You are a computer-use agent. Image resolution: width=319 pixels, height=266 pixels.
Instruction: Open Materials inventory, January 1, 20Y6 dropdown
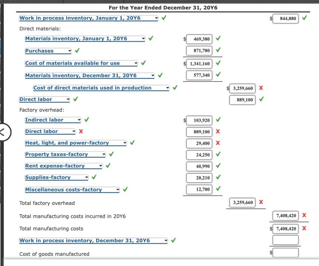[85, 39]
